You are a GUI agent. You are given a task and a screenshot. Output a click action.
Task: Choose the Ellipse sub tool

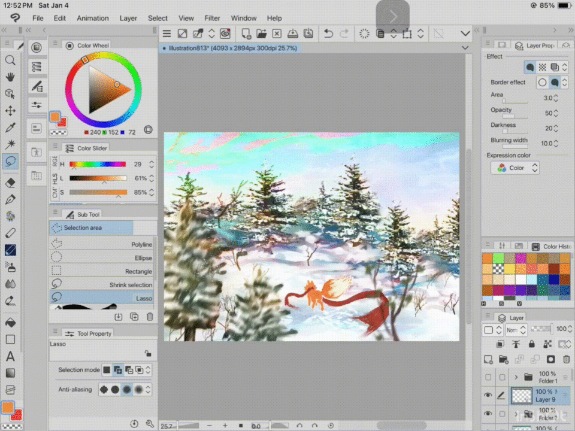coord(102,257)
